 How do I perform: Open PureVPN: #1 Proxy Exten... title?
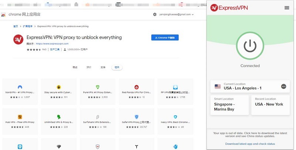[x=98, y=93]
